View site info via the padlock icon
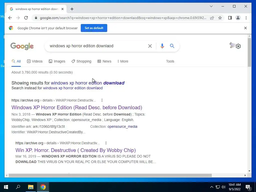This screenshot has height=192, width=256. pos(36,18)
